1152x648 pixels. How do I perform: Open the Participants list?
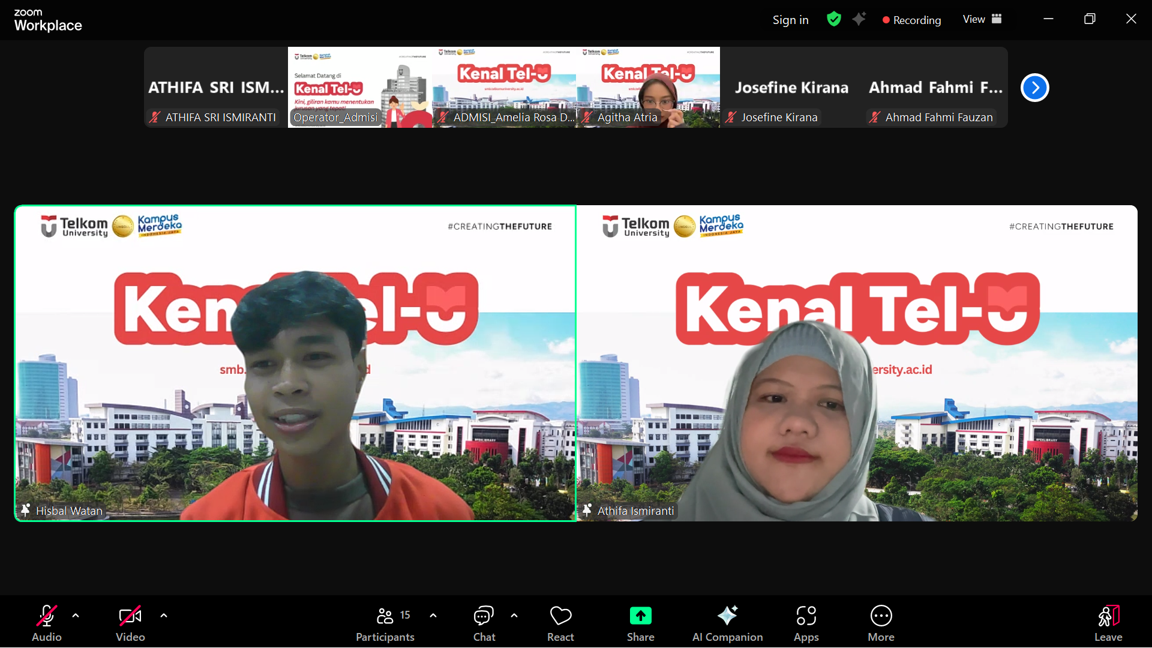(x=385, y=616)
